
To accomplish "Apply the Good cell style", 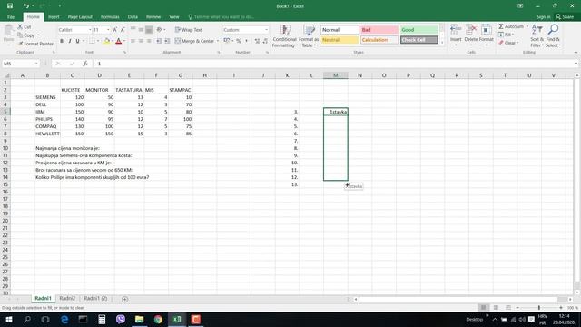I will (419, 30).
